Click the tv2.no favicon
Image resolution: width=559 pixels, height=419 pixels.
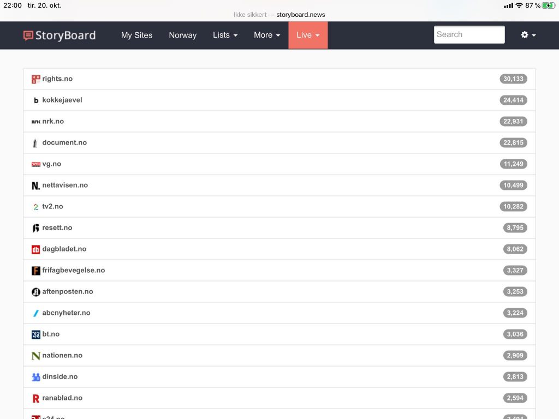click(x=36, y=207)
